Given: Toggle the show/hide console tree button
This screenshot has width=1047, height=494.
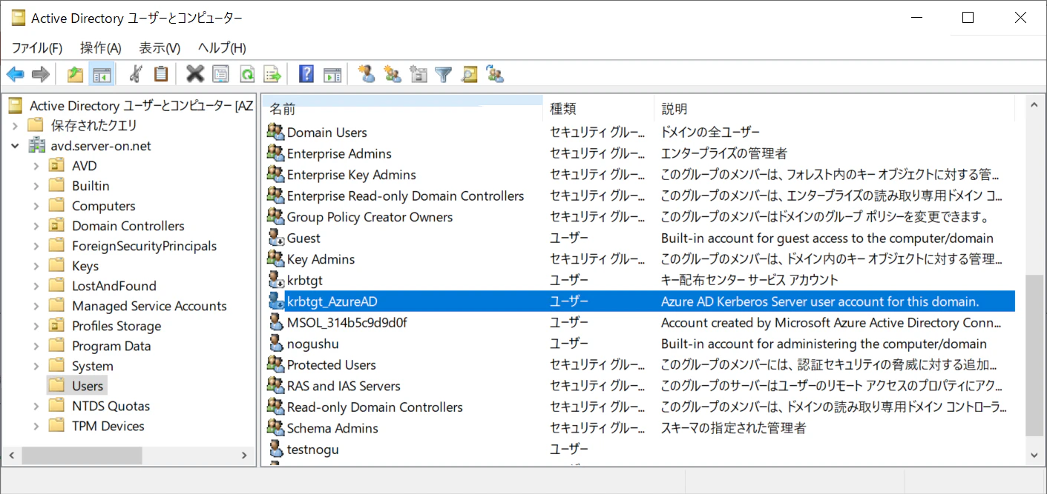Looking at the screenshot, I should click(x=101, y=74).
